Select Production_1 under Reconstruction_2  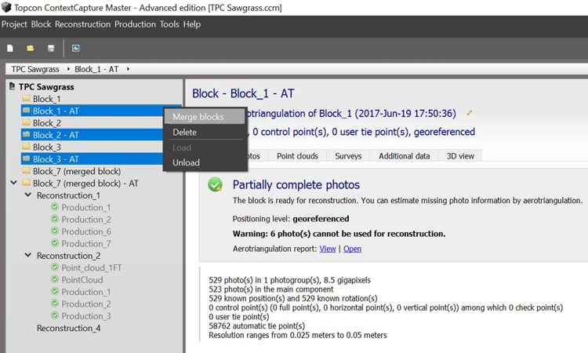tap(86, 292)
